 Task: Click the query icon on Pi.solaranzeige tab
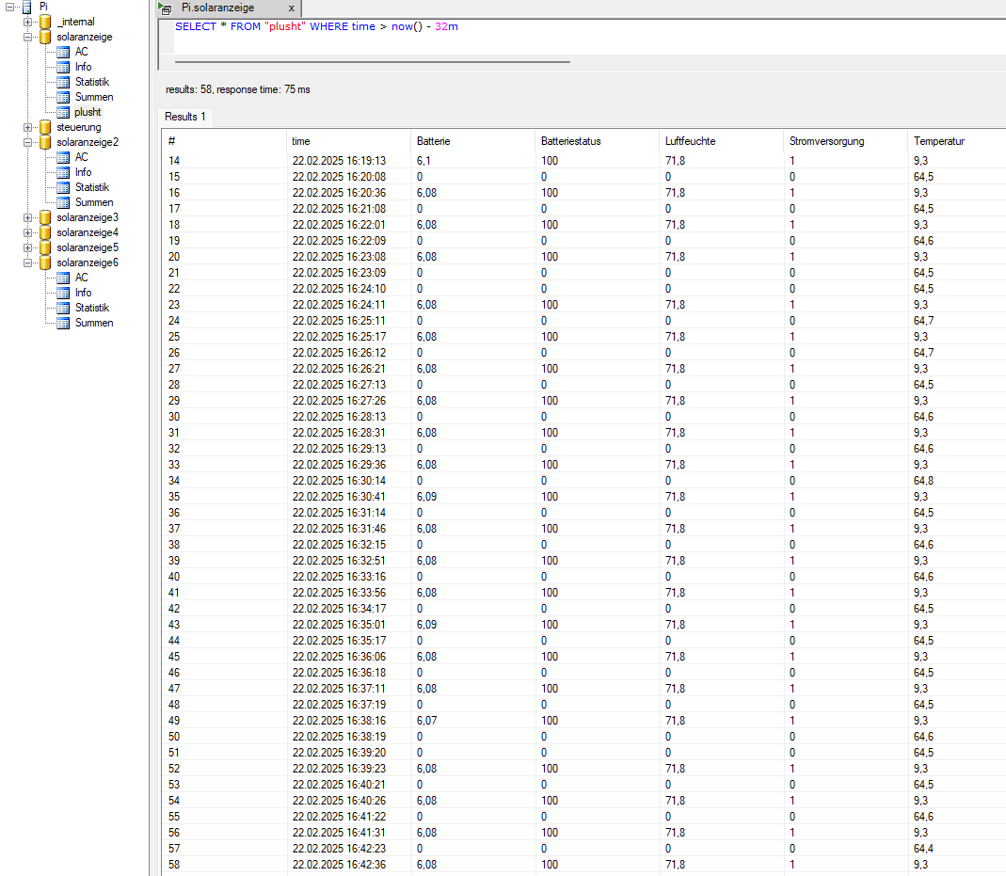[166, 8]
